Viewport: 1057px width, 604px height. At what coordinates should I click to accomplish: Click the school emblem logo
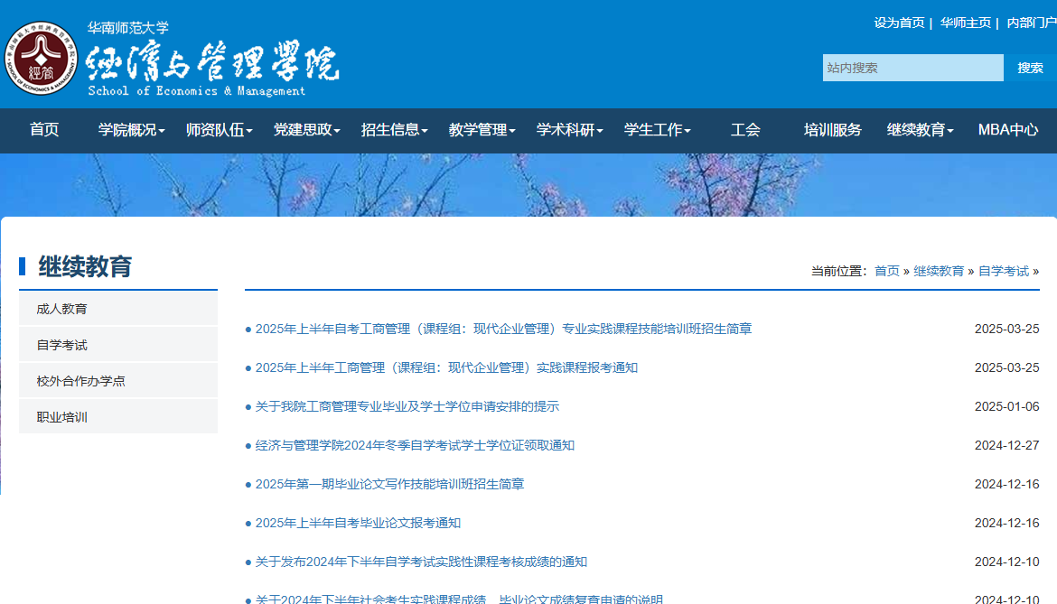41,54
